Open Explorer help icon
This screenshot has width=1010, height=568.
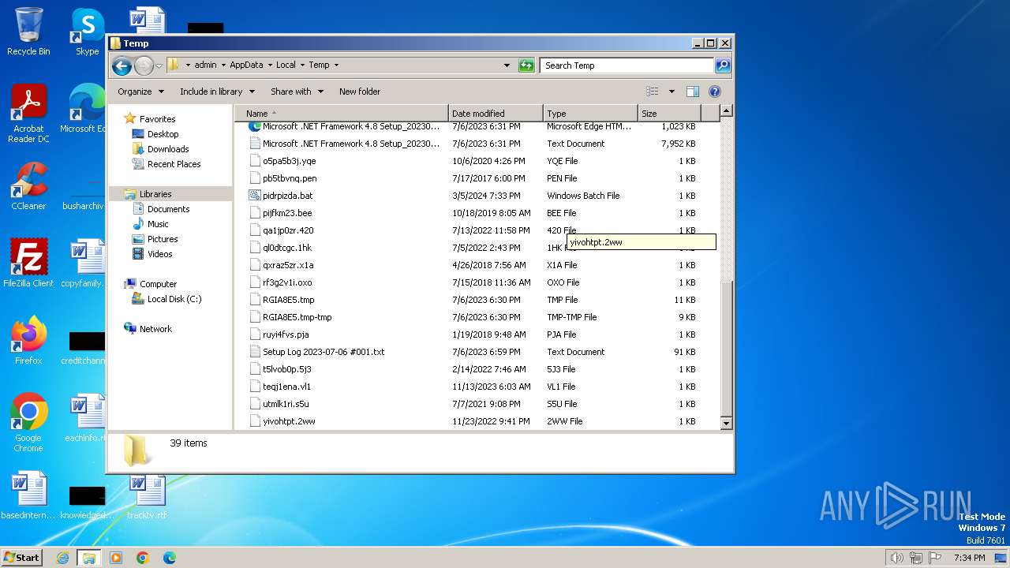pos(715,92)
